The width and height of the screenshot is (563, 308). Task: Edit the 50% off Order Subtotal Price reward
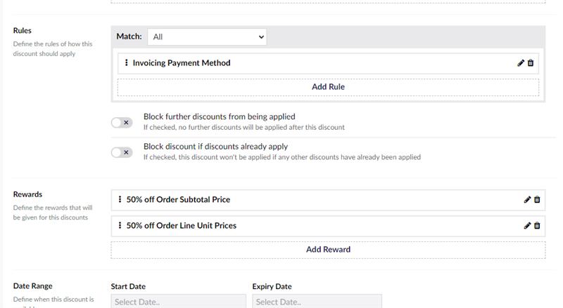[527, 200]
